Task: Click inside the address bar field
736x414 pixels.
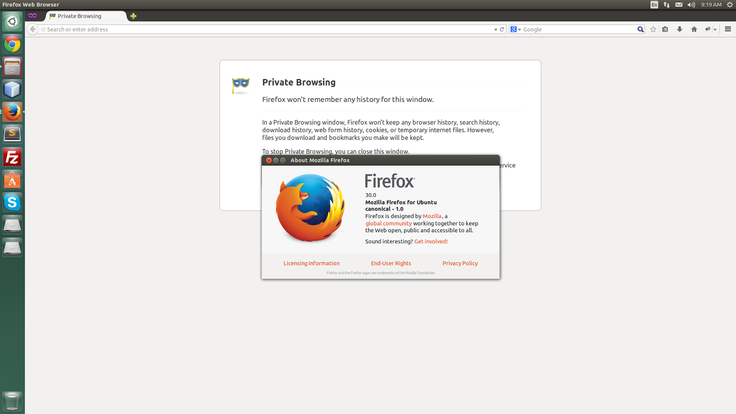Action: pyautogui.click(x=230, y=29)
